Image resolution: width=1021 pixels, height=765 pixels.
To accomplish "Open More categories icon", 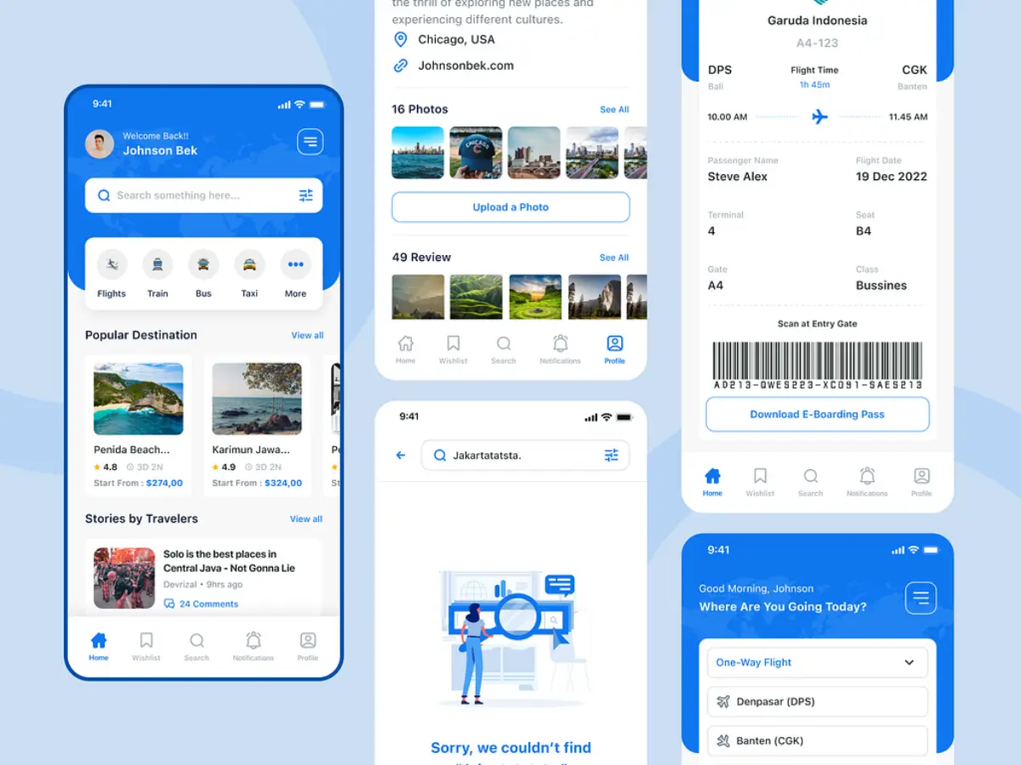I will point(295,265).
